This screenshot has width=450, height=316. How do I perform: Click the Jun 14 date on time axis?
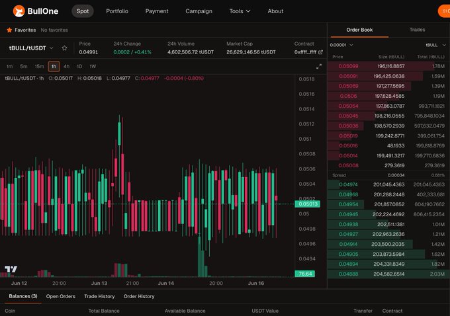point(166,284)
